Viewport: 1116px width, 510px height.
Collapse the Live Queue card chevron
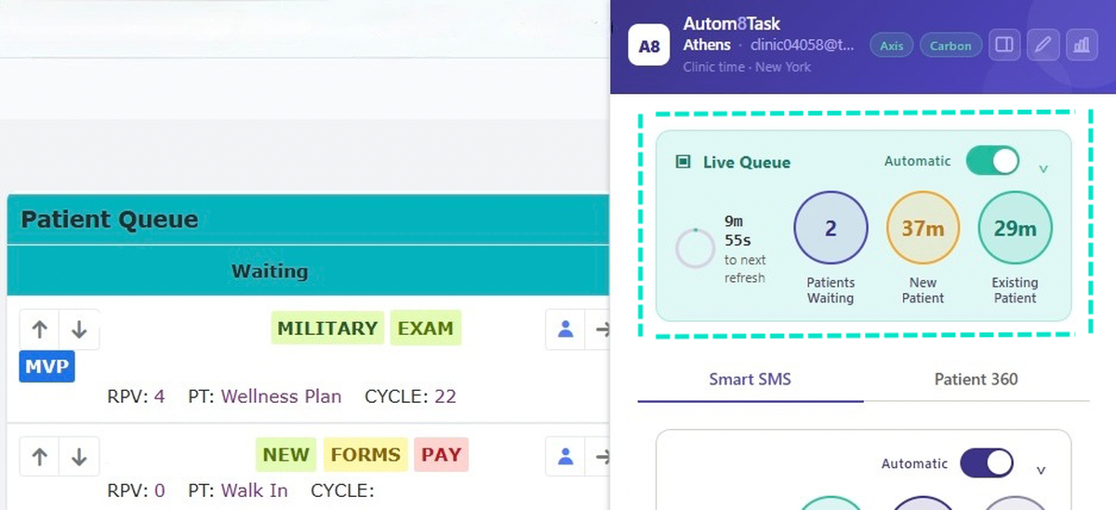tap(1043, 168)
